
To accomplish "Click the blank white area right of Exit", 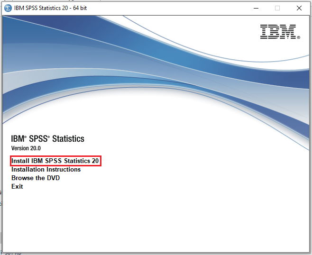I will pyautogui.click(x=142, y=187).
